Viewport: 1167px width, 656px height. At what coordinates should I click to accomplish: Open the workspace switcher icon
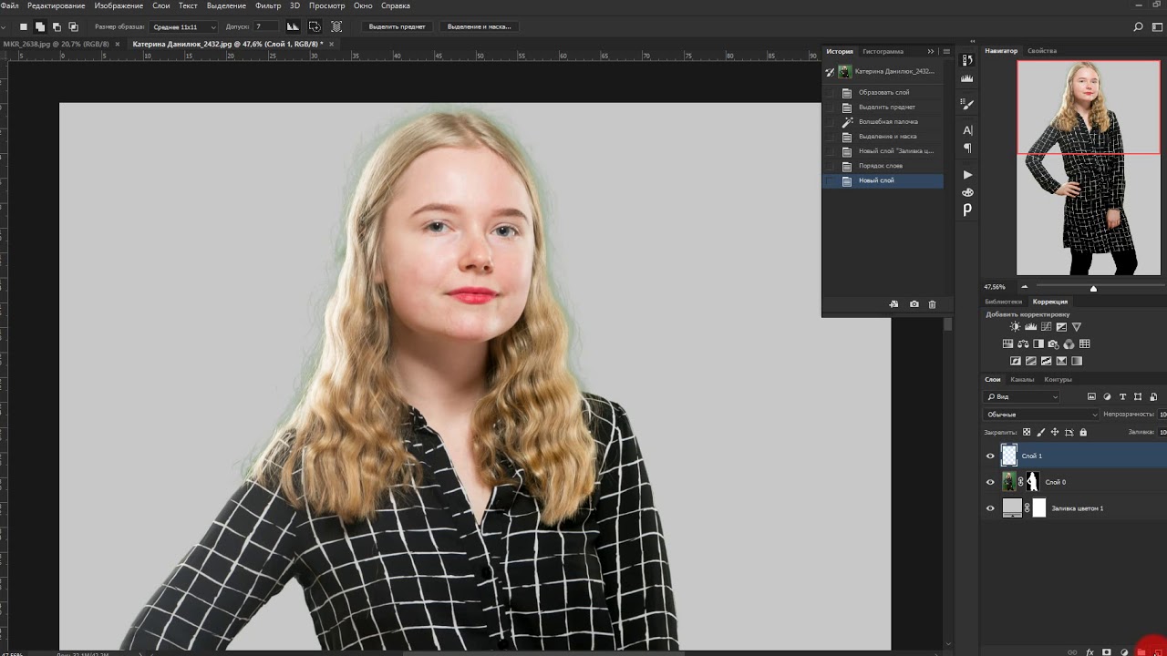coord(1159,27)
